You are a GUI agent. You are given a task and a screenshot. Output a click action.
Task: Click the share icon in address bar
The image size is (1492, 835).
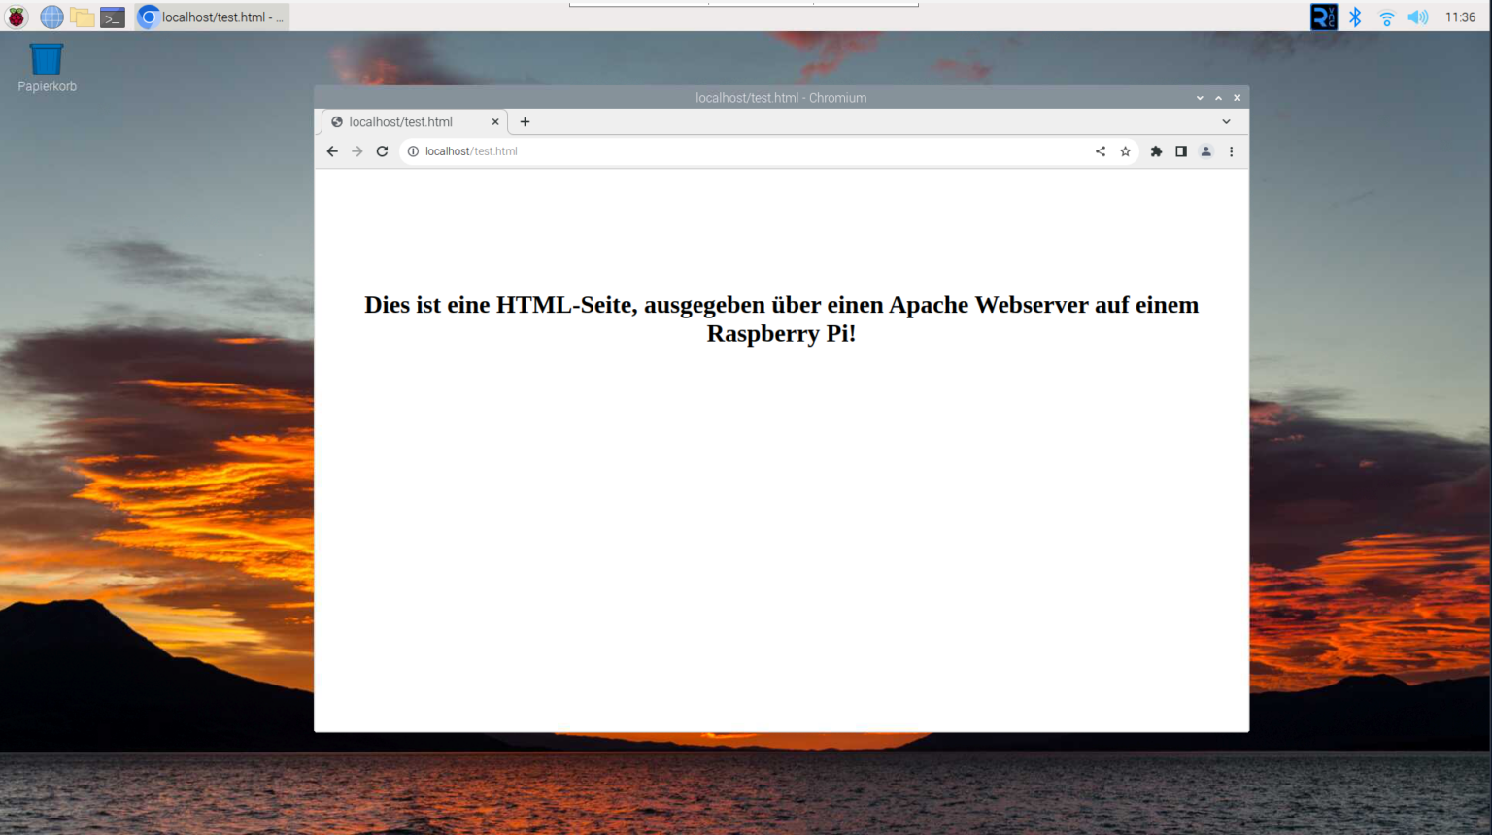coord(1101,151)
